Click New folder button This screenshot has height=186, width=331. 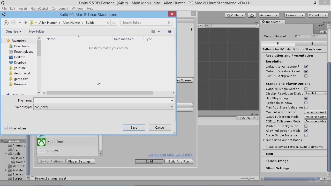37,32
